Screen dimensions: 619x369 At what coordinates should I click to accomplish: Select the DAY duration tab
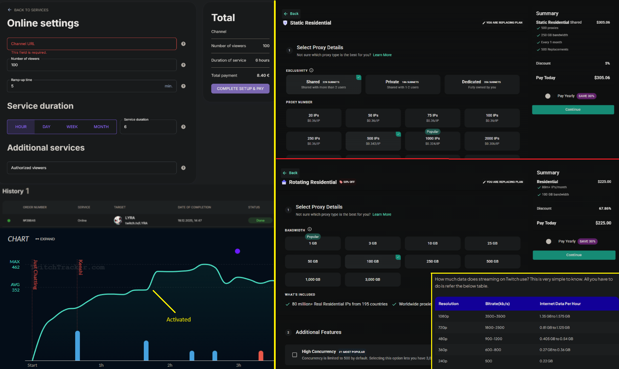point(46,127)
